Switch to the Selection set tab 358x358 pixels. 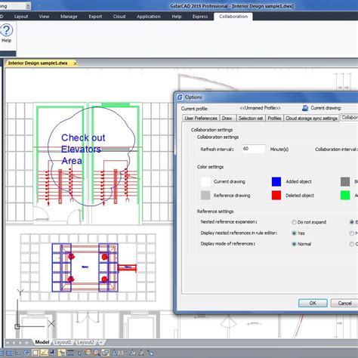251,119
